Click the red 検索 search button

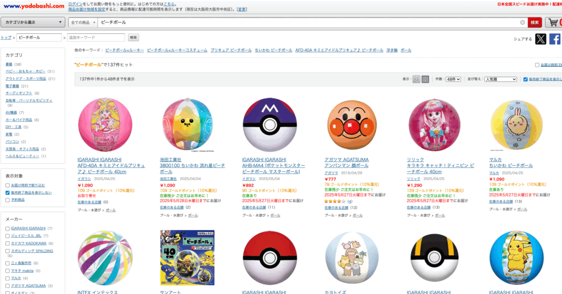[535, 22]
